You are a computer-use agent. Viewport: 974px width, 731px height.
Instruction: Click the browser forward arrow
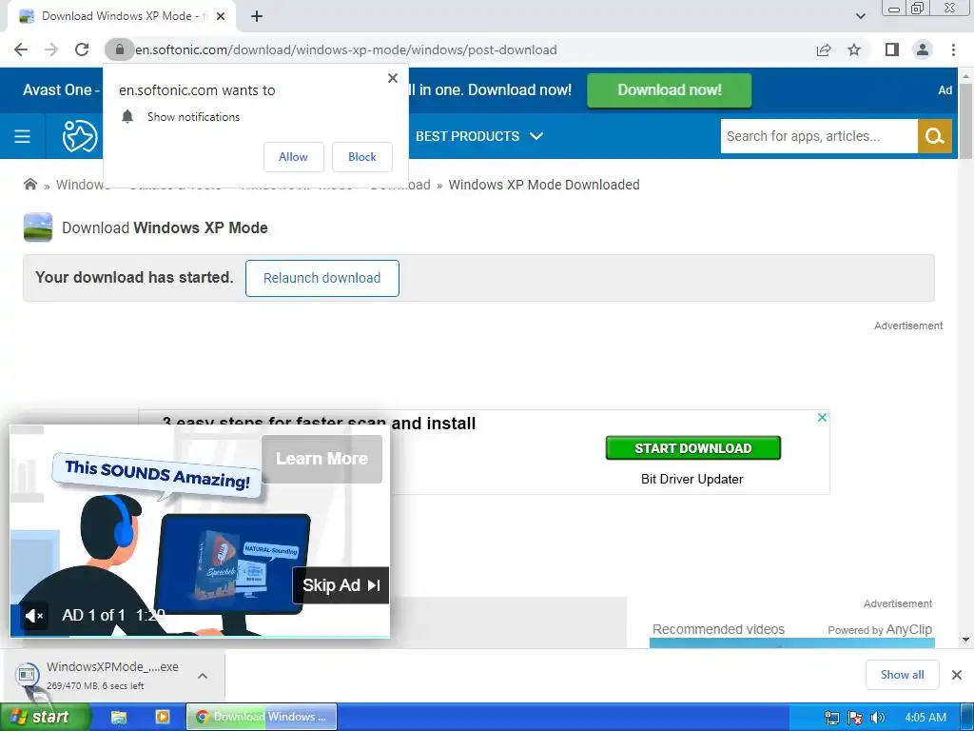[x=51, y=49]
